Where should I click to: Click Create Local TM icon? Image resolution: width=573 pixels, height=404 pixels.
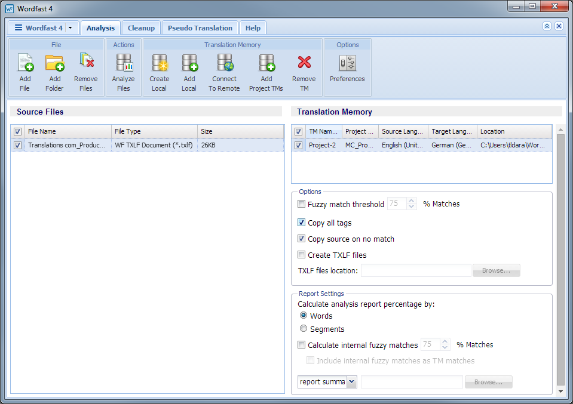pyautogui.click(x=160, y=63)
